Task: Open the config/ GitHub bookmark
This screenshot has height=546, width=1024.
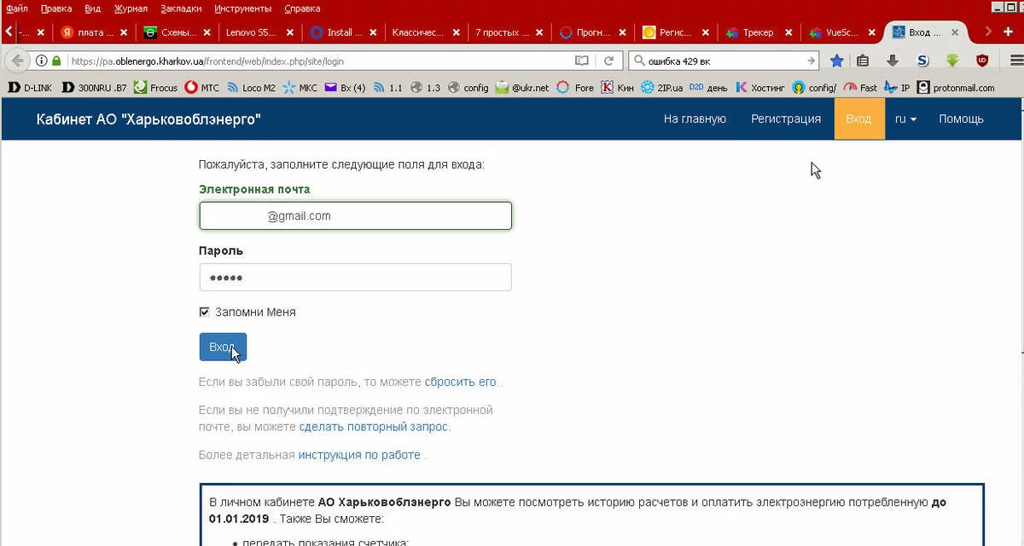Action: [x=814, y=87]
